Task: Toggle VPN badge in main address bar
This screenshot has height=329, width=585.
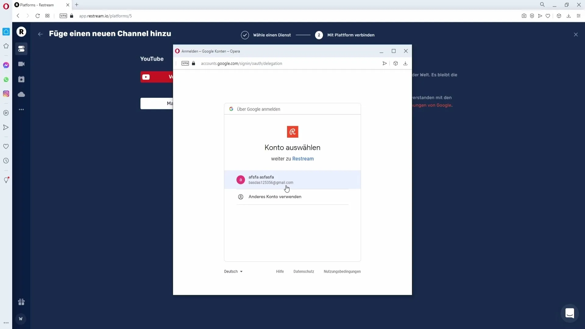Action: (x=63, y=16)
